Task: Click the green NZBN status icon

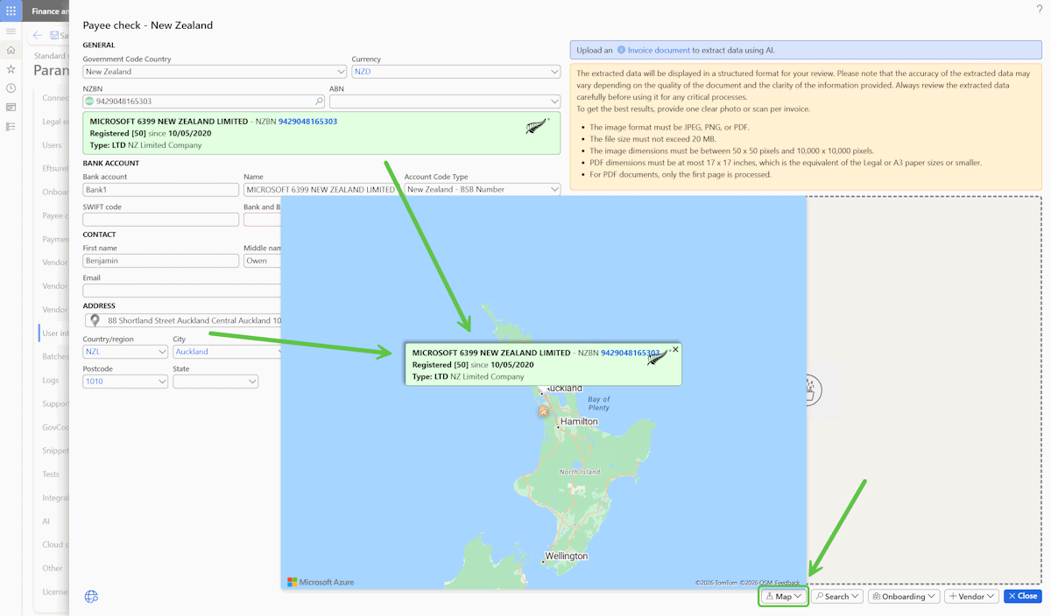Action: coord(88,101)
